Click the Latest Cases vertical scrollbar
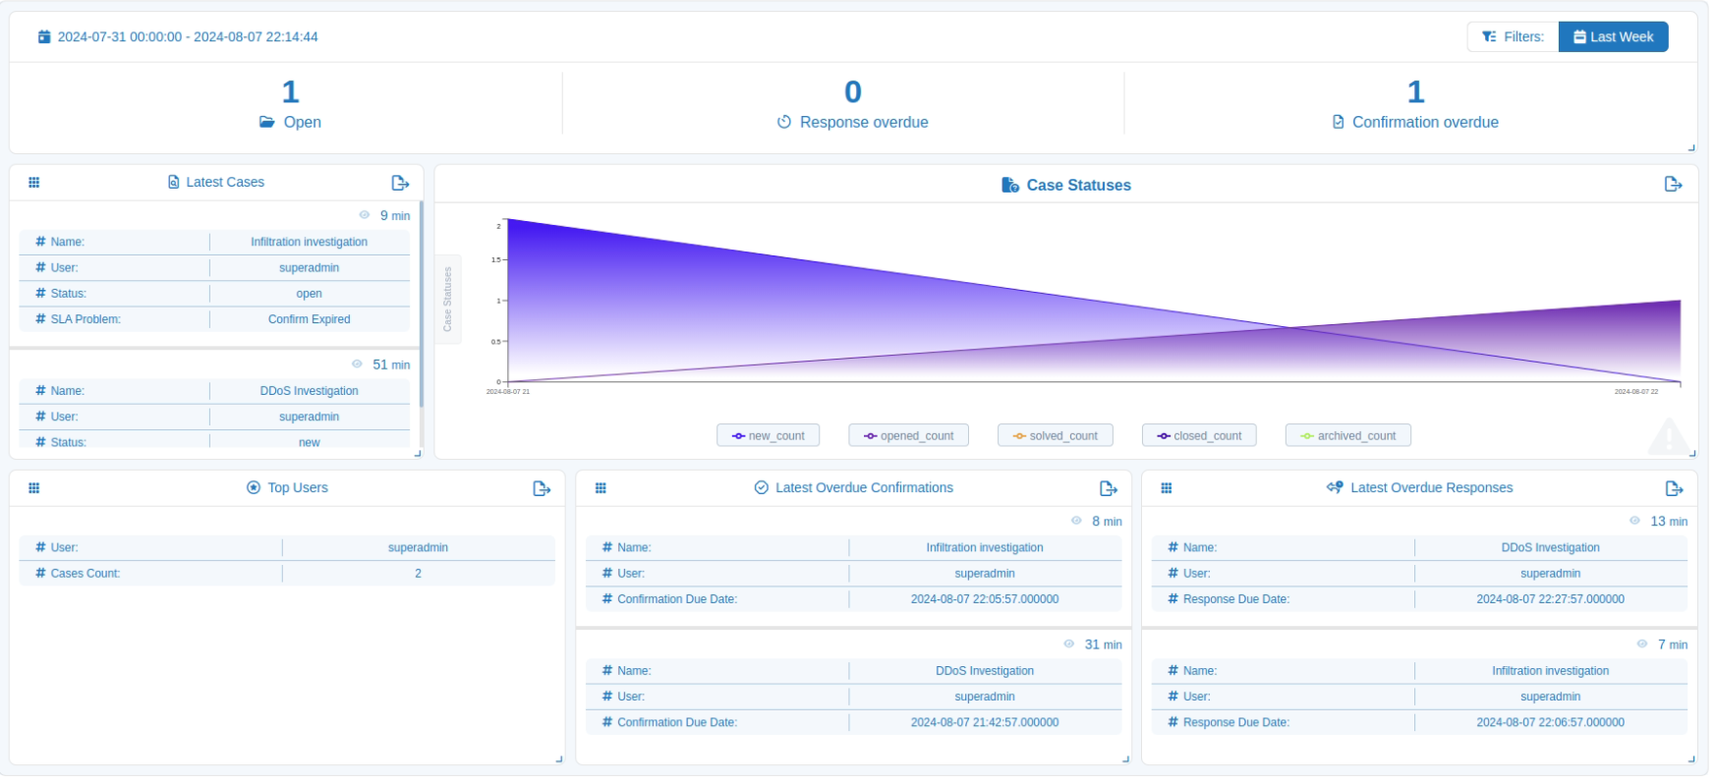Image resolution: width=1716 pixels, height=784 pixels. (421, 305)
